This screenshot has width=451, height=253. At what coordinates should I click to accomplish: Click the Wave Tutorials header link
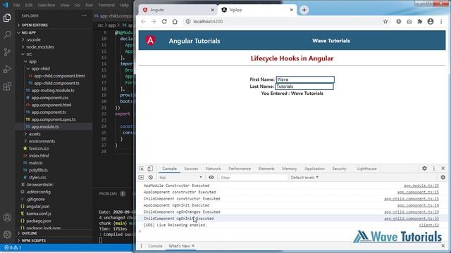(x=331, y=41)
